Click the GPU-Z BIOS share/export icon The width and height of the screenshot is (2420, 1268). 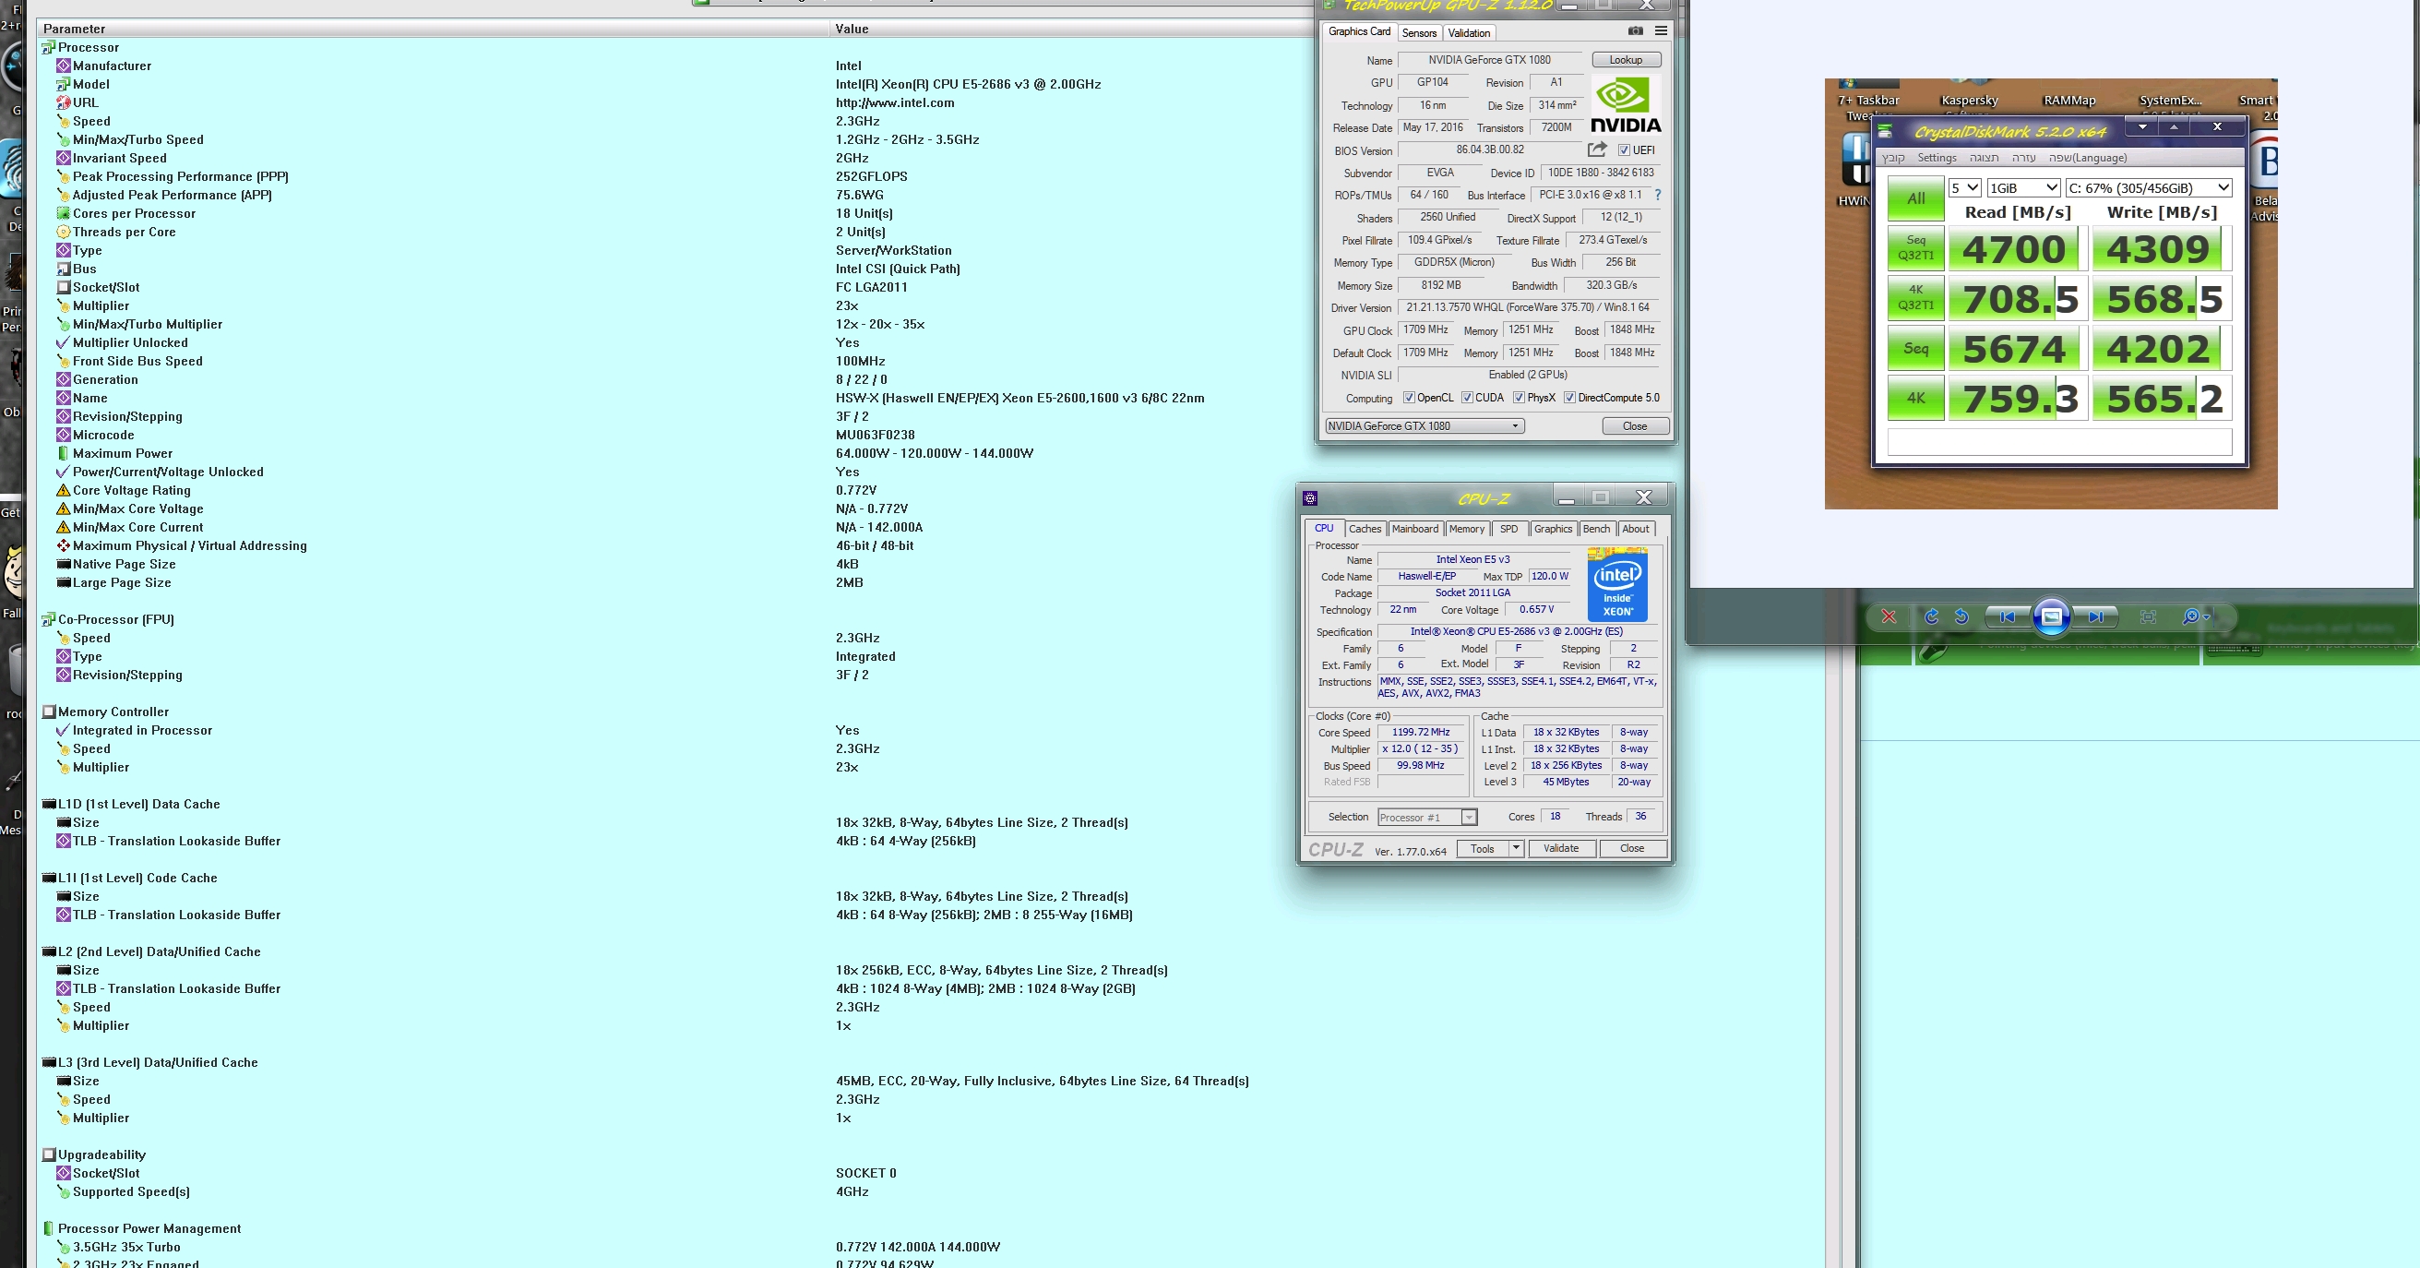click(x=1597, y=150)
